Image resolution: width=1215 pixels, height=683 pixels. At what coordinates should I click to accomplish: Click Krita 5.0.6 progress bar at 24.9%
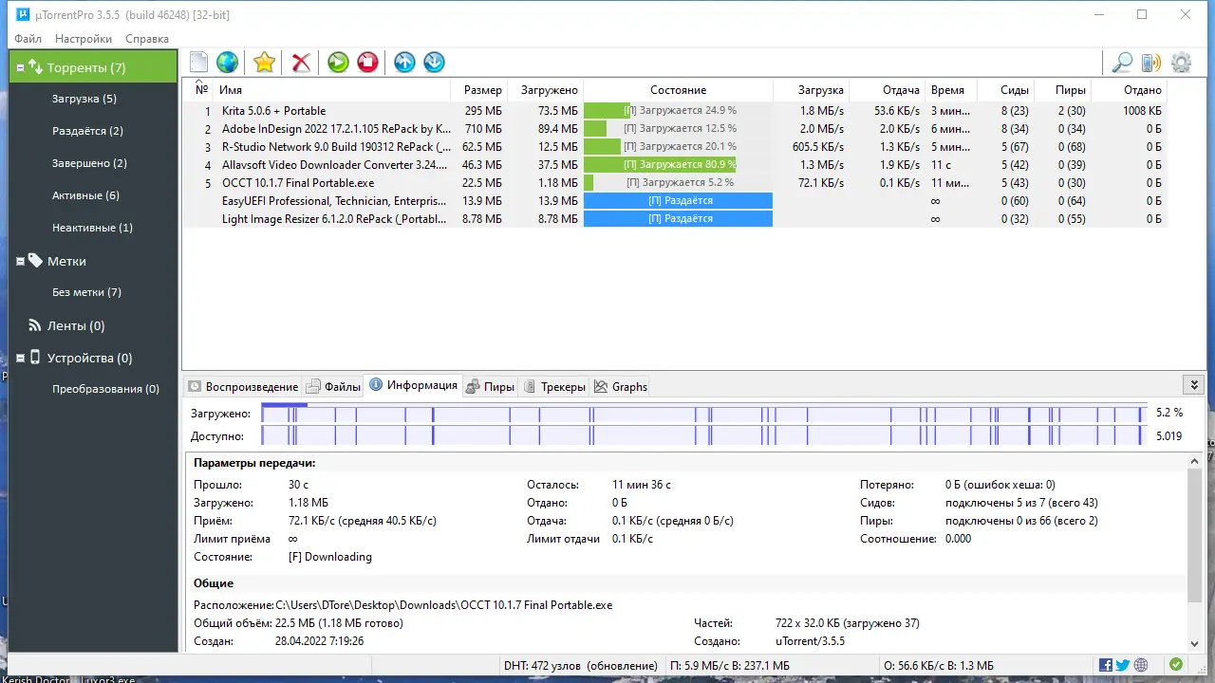coord(678,111)
